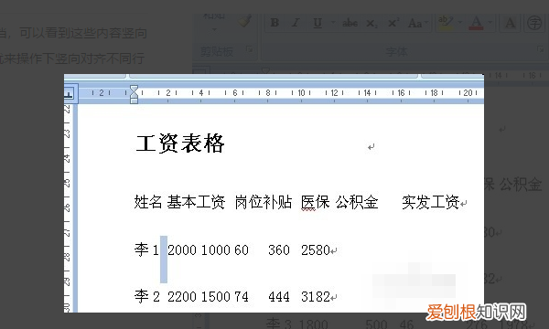Open the underline style dropdown arrow

333,23
